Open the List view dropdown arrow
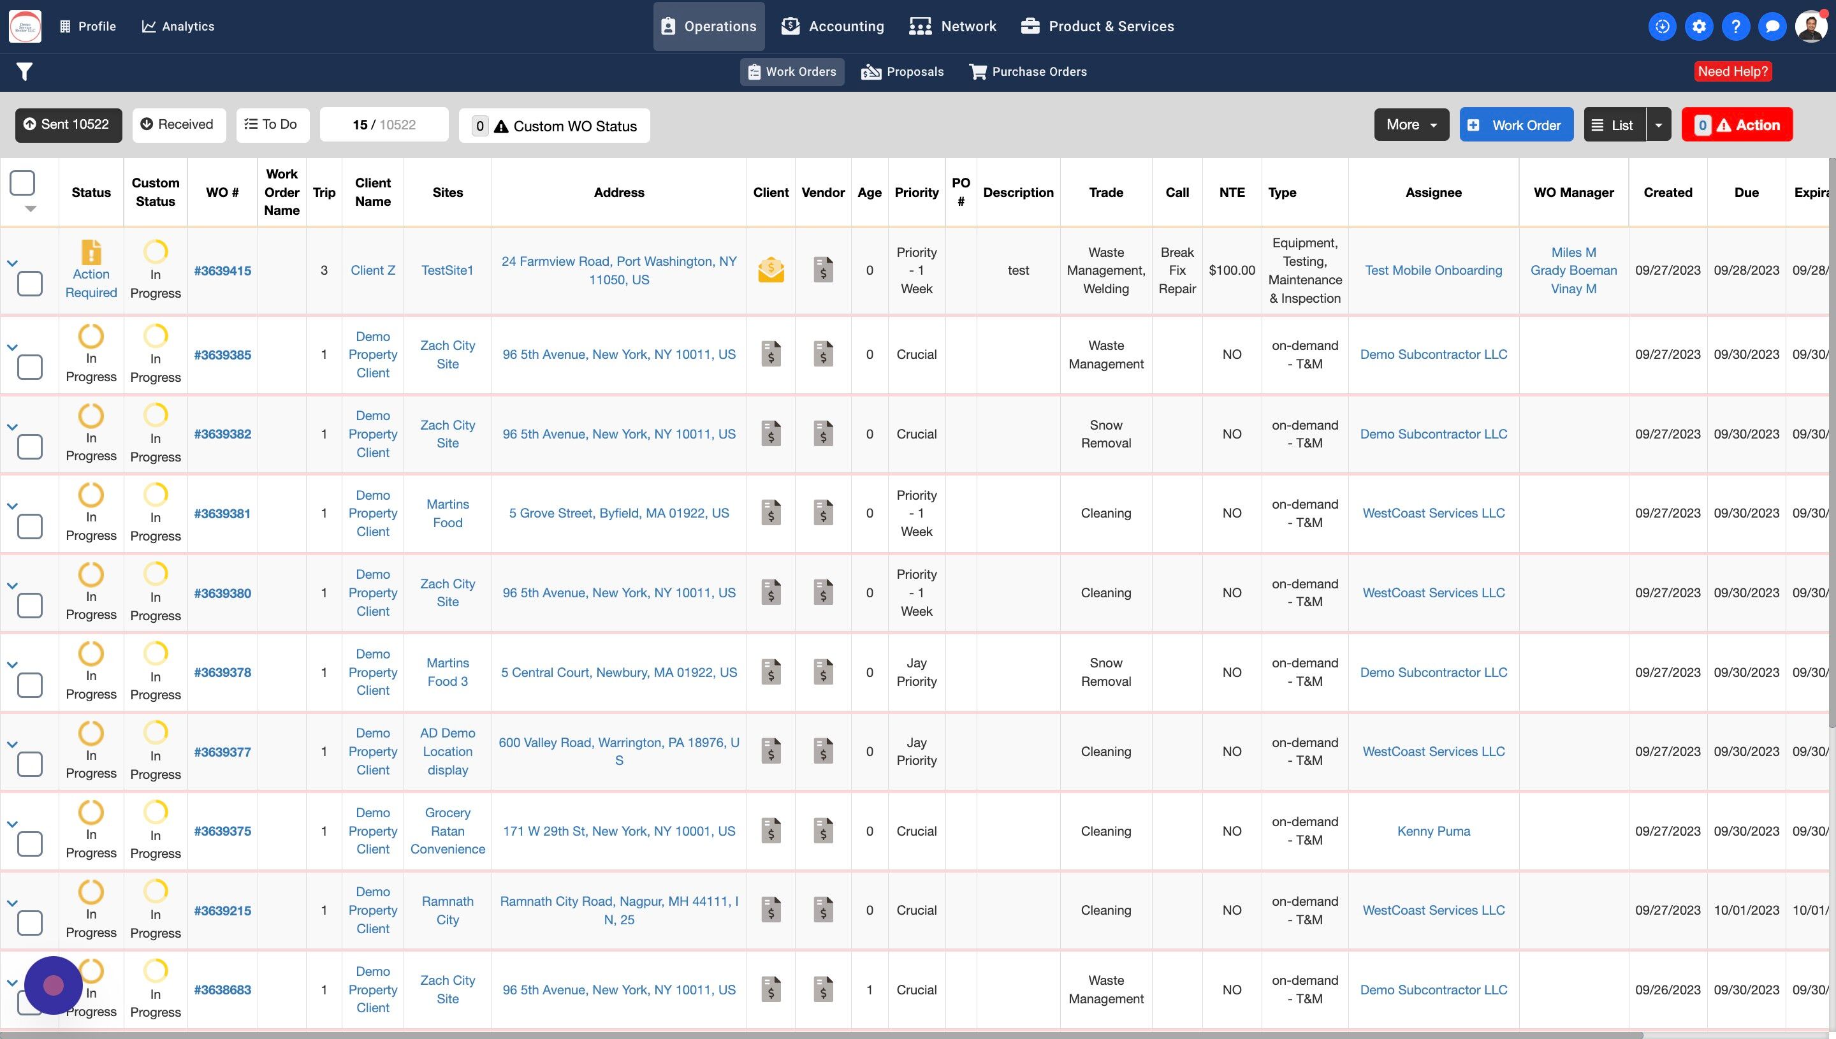Screen dimensions: 1836x1039 coord(1658,125)
